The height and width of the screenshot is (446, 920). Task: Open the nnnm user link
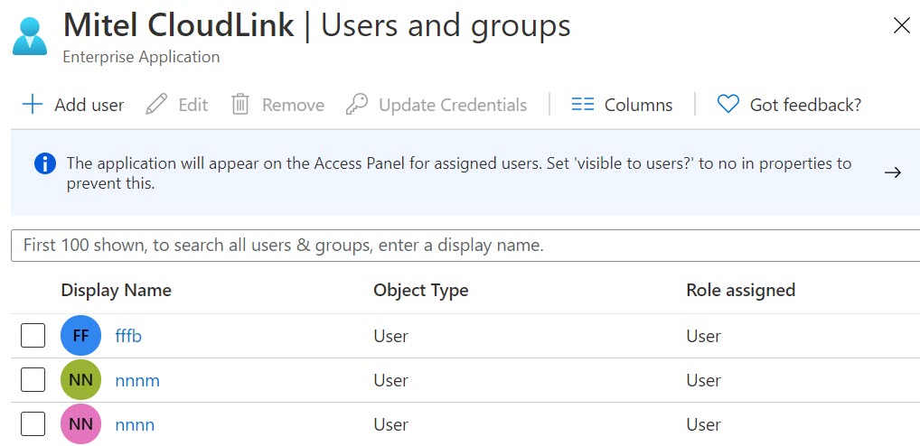click(x=137, y=380)
